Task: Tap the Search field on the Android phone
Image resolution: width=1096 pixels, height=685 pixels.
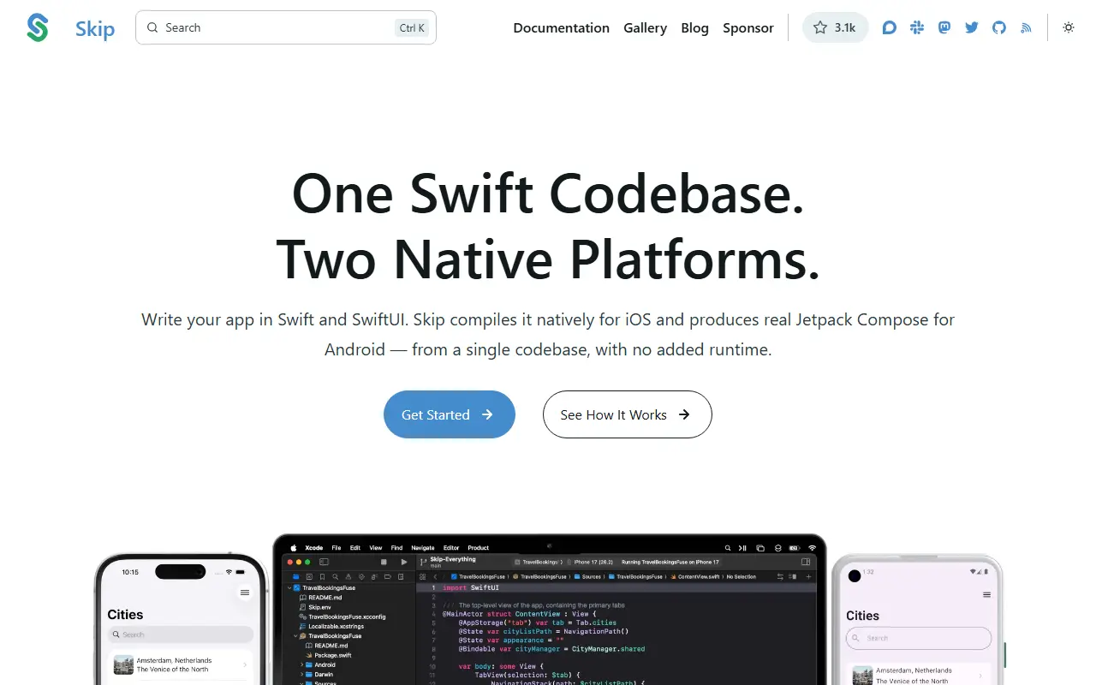Action: tap(919, 638)
